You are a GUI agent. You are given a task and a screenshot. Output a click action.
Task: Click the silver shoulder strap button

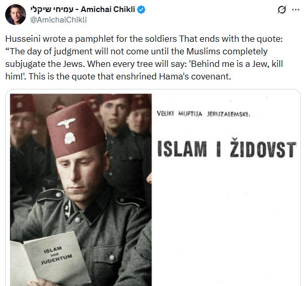pos(58,195)
